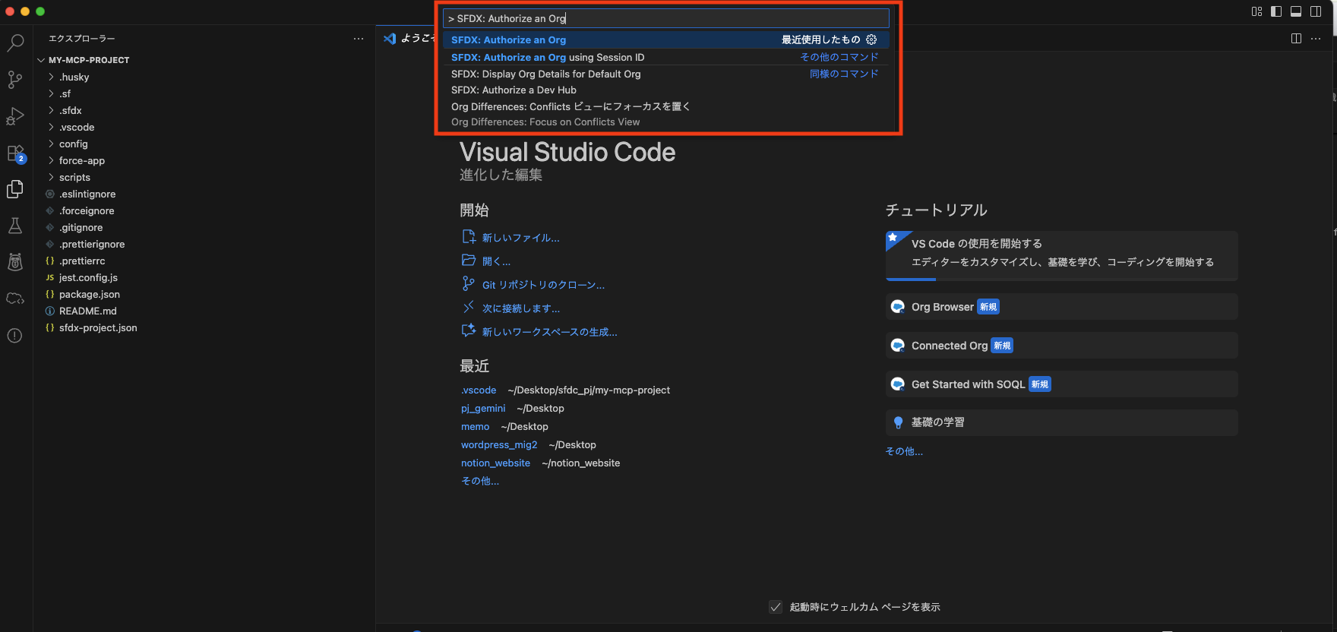Show more walkthroughs (その他) link

[x=904, y=451]
